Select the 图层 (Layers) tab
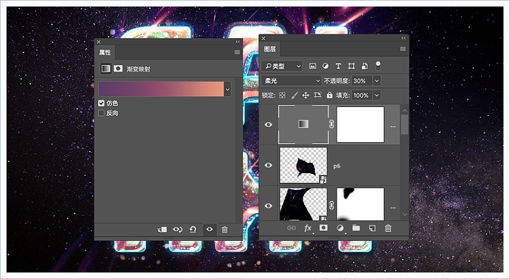The height and width of the screenshot is (279, 510). pyautogui.click(x=270, y=49)
